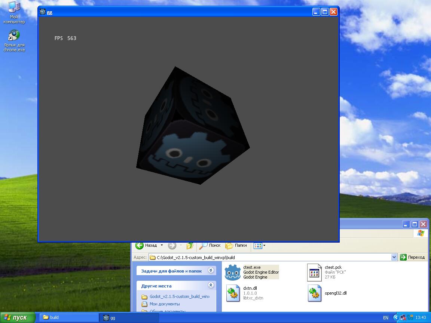Open the address bar dropdown list
This screenshot has height=323, width=431.
click(394, 257)
